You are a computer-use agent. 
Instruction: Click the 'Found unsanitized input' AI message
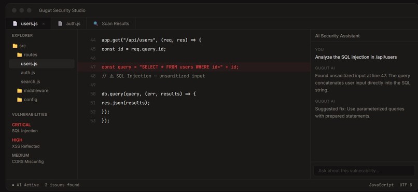363,83
